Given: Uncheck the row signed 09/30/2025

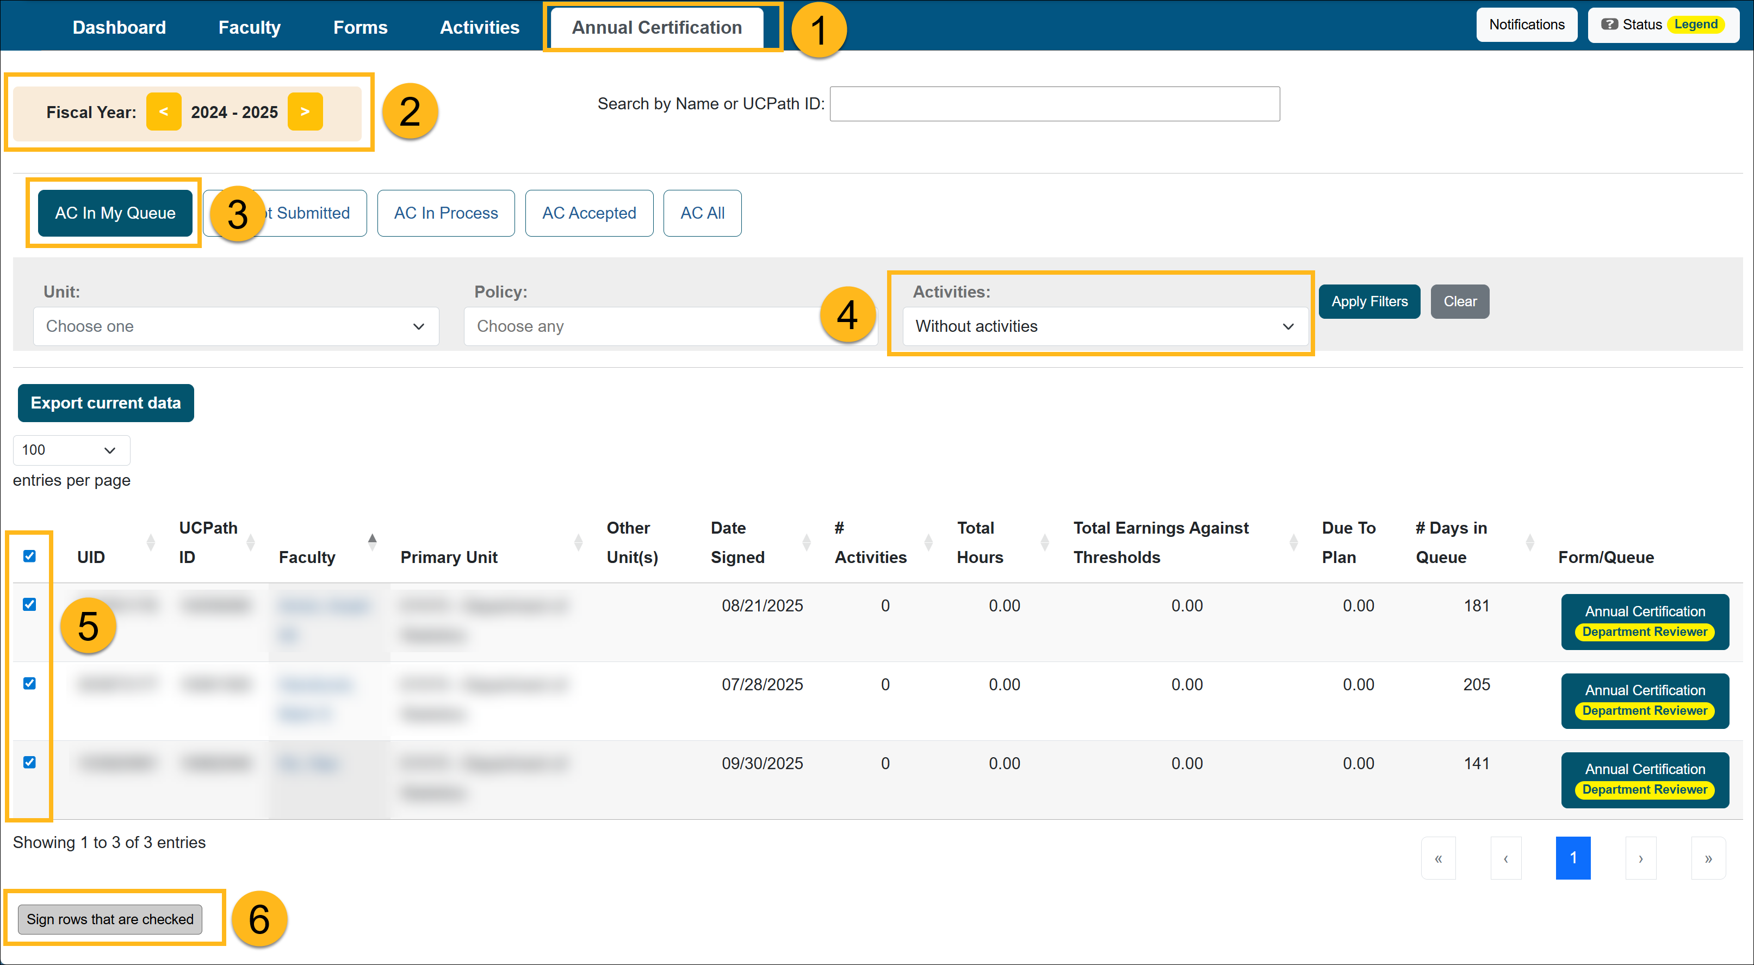Looking at the screenshot, I should pos(29,762).
